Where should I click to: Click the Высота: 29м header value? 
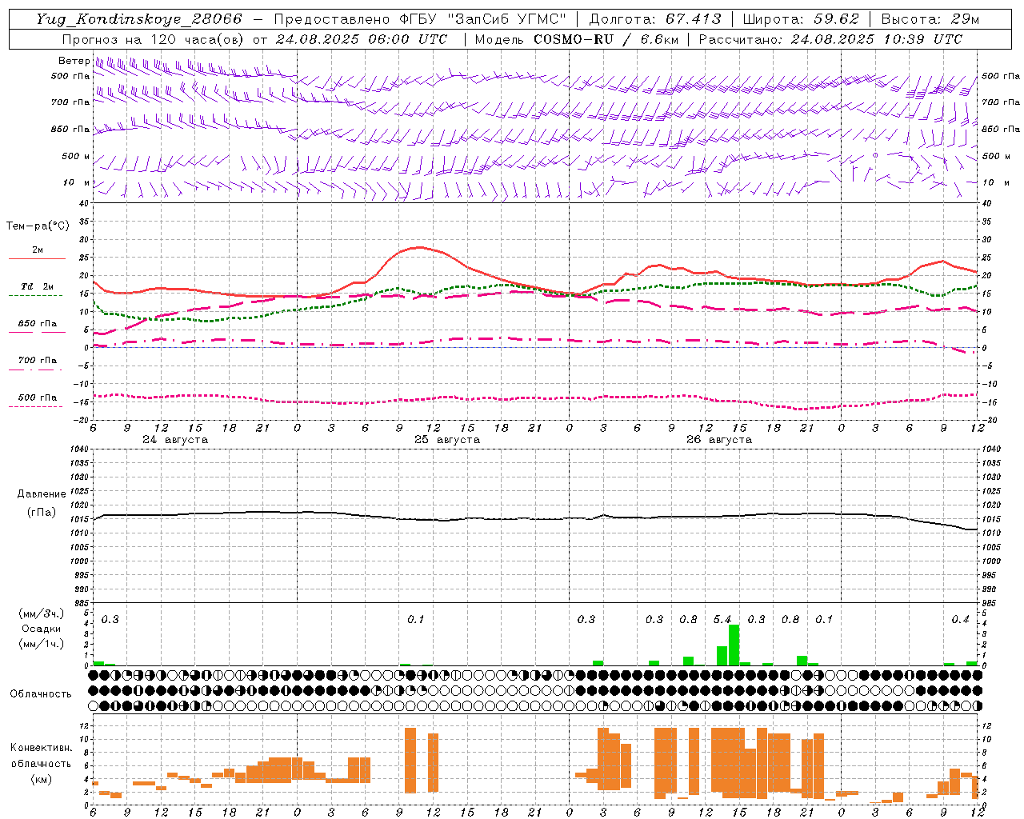tap(930, 19)
